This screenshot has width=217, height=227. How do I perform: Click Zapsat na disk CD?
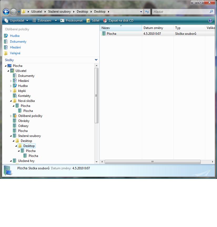tap(118, 21)
